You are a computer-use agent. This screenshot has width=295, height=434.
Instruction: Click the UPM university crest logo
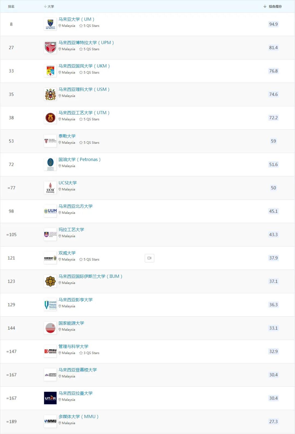50,48
